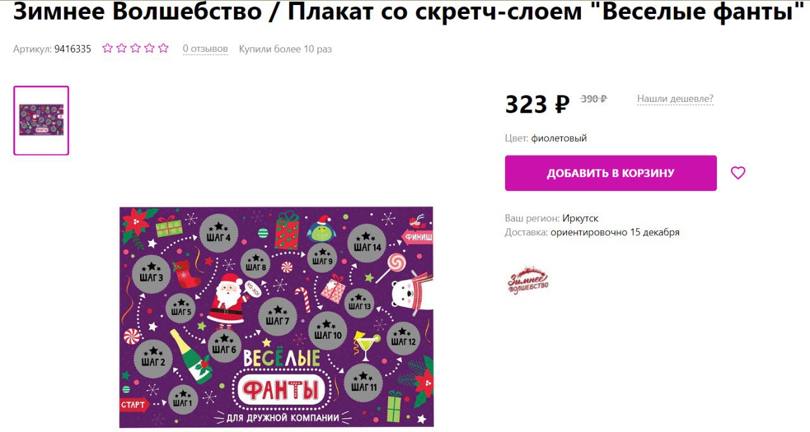810x432 pixels.
Task: Change delivery region Иркутск
Action: click(580, 218)
